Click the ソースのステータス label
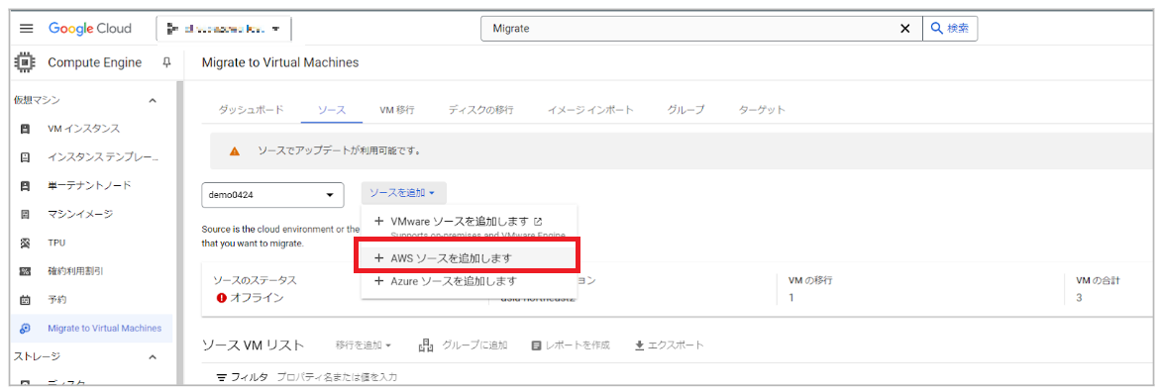 (x=254, y=281)
